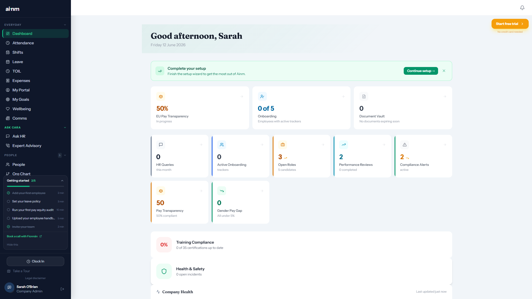Click the arrow on the Document Vault card
The height and width of the screenshot is (299, 532).
pyautogui.click(x=445, y=96)
